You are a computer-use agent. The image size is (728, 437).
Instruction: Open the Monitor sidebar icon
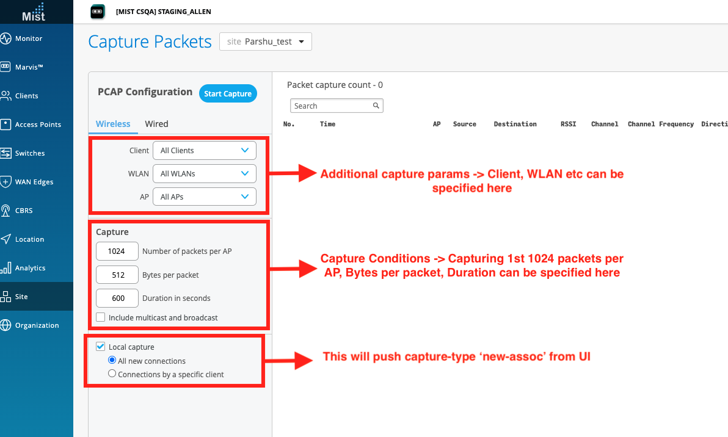tap(6, 38)
